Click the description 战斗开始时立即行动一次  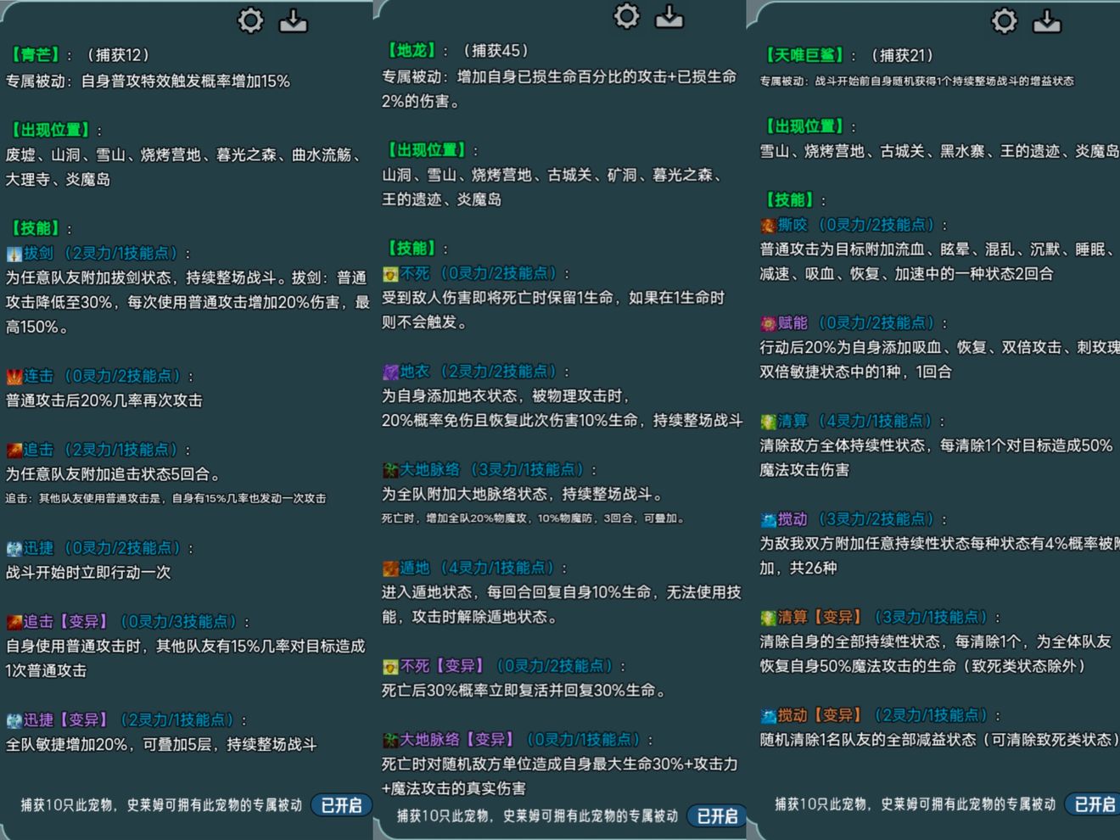click(88, 573)
